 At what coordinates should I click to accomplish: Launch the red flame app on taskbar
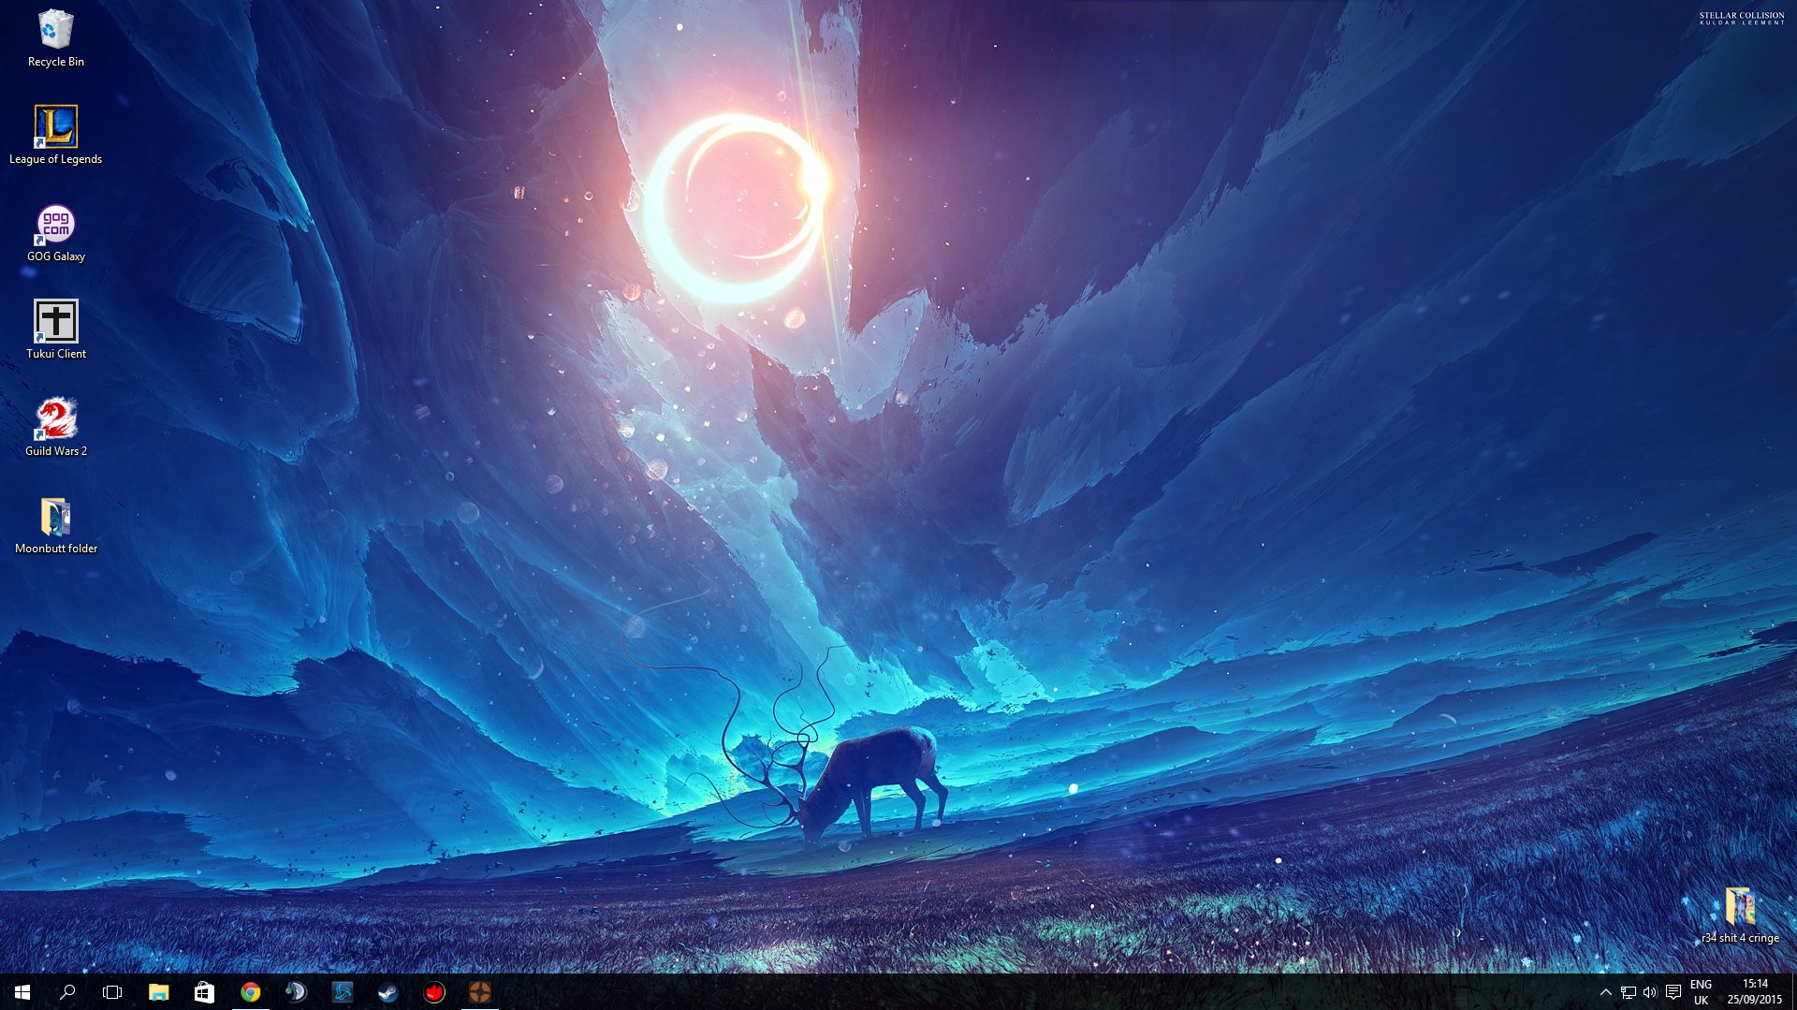433,992
